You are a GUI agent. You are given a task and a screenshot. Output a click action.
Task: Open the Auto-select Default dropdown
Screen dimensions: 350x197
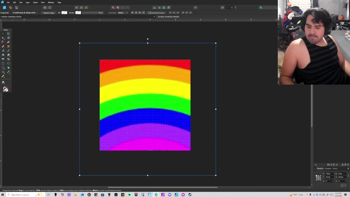pyautogui.click(x=122, y=13)
